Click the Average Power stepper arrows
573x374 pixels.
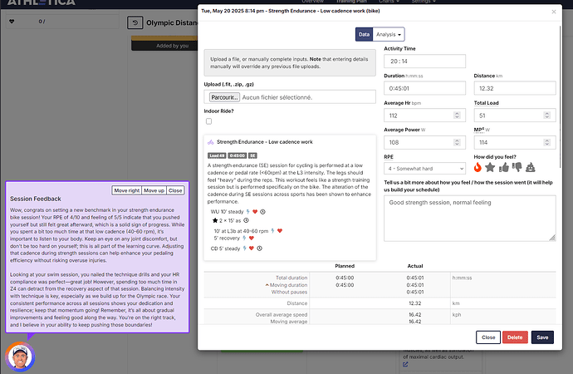pyautogui.click(x=457, y=142)
